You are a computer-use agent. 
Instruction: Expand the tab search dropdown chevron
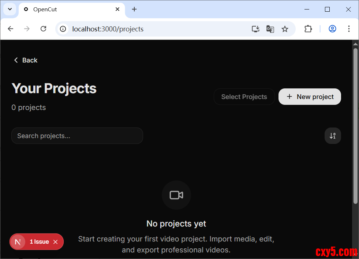point(10,9)
